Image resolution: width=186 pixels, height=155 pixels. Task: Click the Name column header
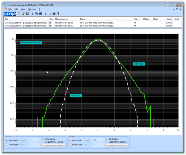pos(106,19)
